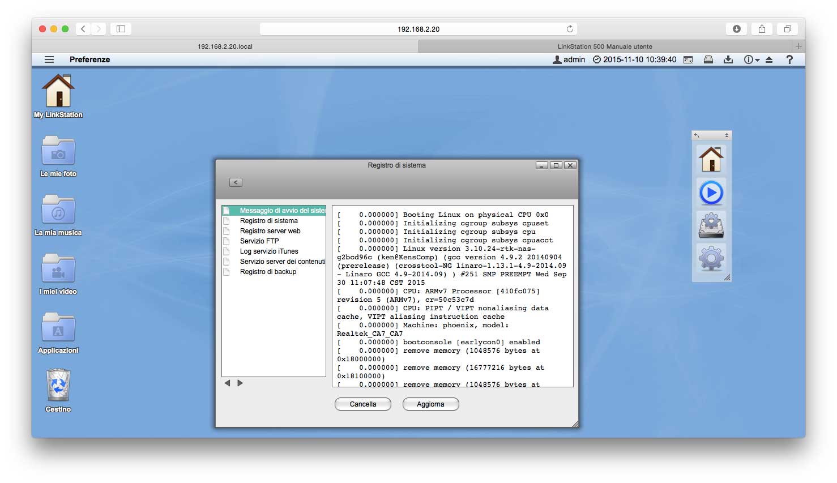Select Log servizio iTunes entry
The image size is (837, 483).
tap(274, 251)
